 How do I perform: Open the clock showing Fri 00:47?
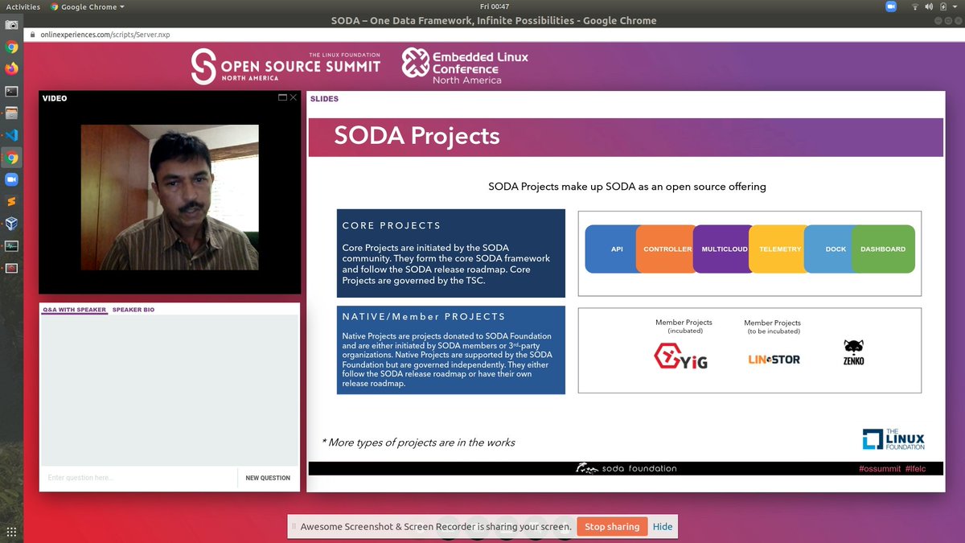495,6
